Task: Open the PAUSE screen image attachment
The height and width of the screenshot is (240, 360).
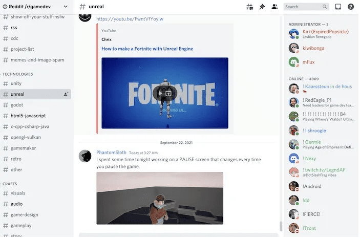Action: (160, 198)
